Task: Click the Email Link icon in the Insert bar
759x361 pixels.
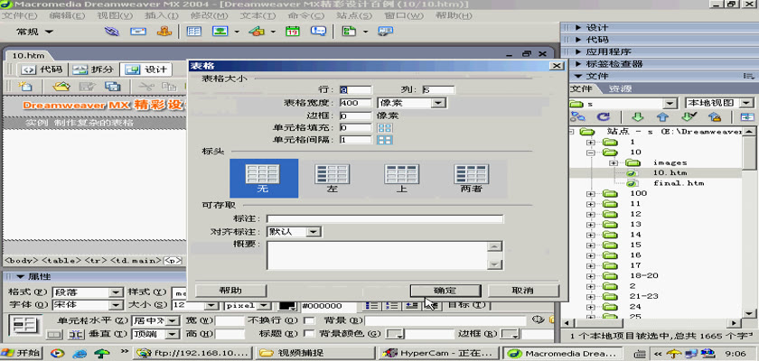Action: coord(138,32)
